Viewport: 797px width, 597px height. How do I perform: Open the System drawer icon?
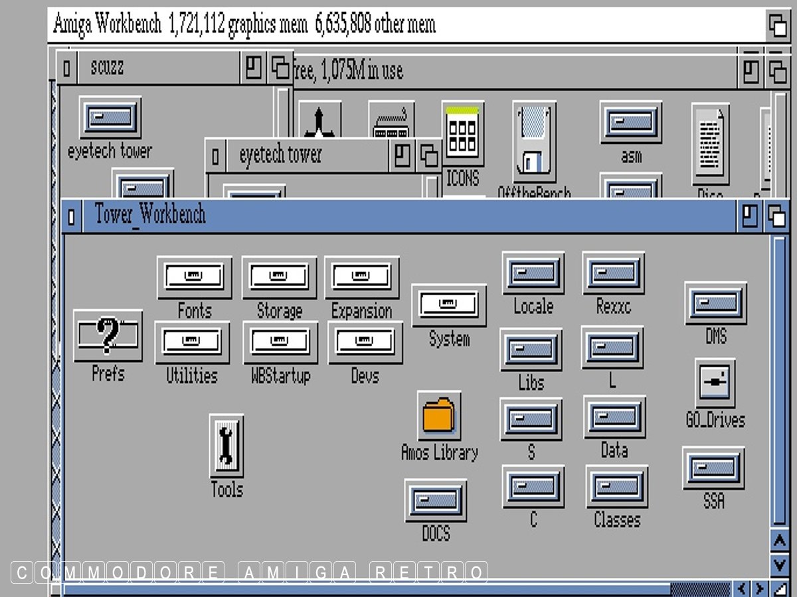point(448,305)
